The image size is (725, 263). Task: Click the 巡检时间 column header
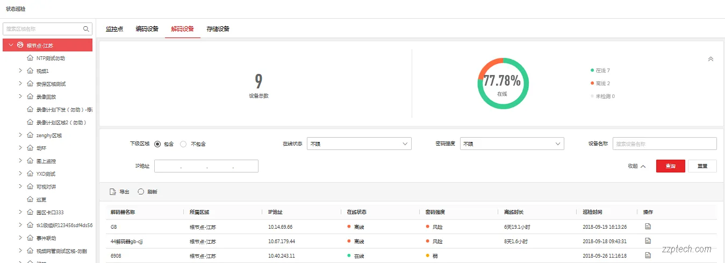(x=592, y=212)
